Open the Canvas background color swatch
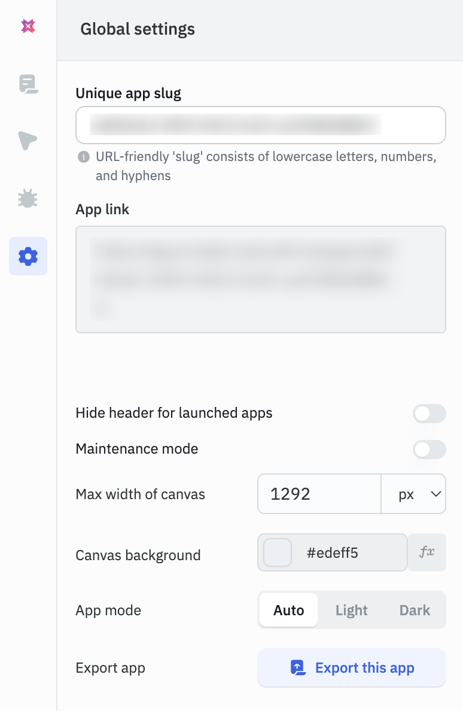The width and height of the screenshot is (463, 711). (x=276, y=552)
